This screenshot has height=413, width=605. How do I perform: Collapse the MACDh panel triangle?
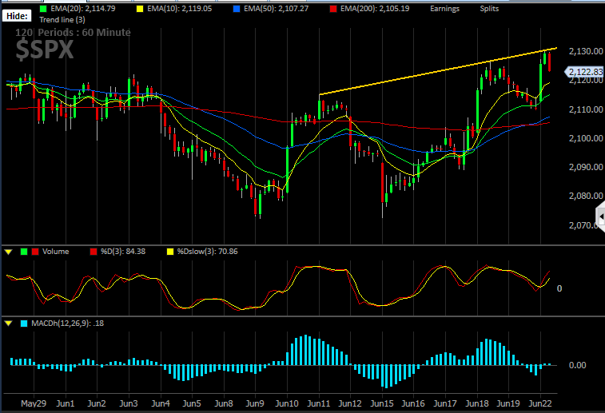(9, 324)
